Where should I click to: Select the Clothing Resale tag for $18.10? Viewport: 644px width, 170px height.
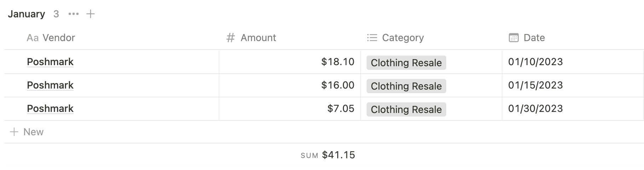[x=406, y=63]
